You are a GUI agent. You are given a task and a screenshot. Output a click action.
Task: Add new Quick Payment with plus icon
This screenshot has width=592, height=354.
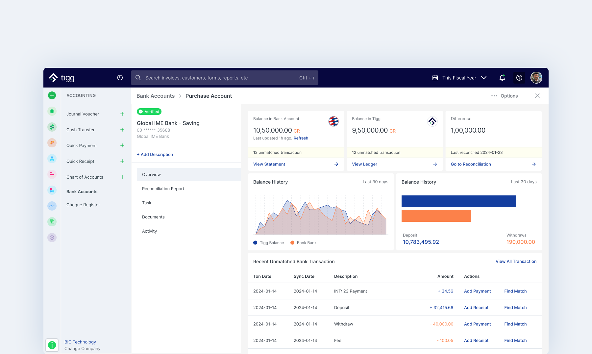click(122, 145)
